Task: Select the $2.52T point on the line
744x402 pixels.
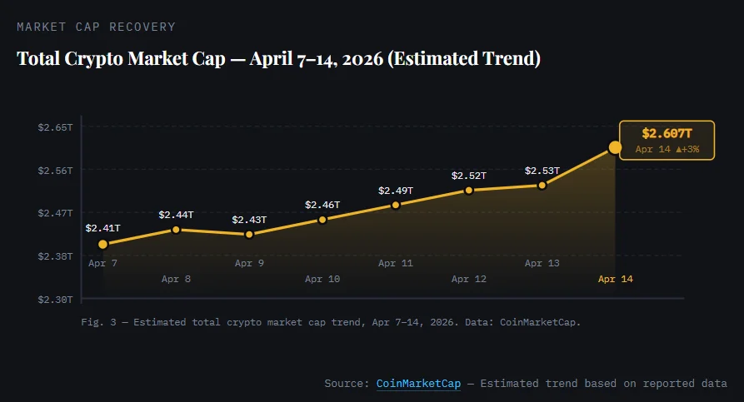Action: coord(469,191)
